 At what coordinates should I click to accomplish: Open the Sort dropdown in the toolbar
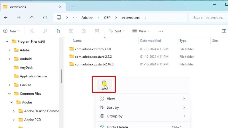coord(117,31)
